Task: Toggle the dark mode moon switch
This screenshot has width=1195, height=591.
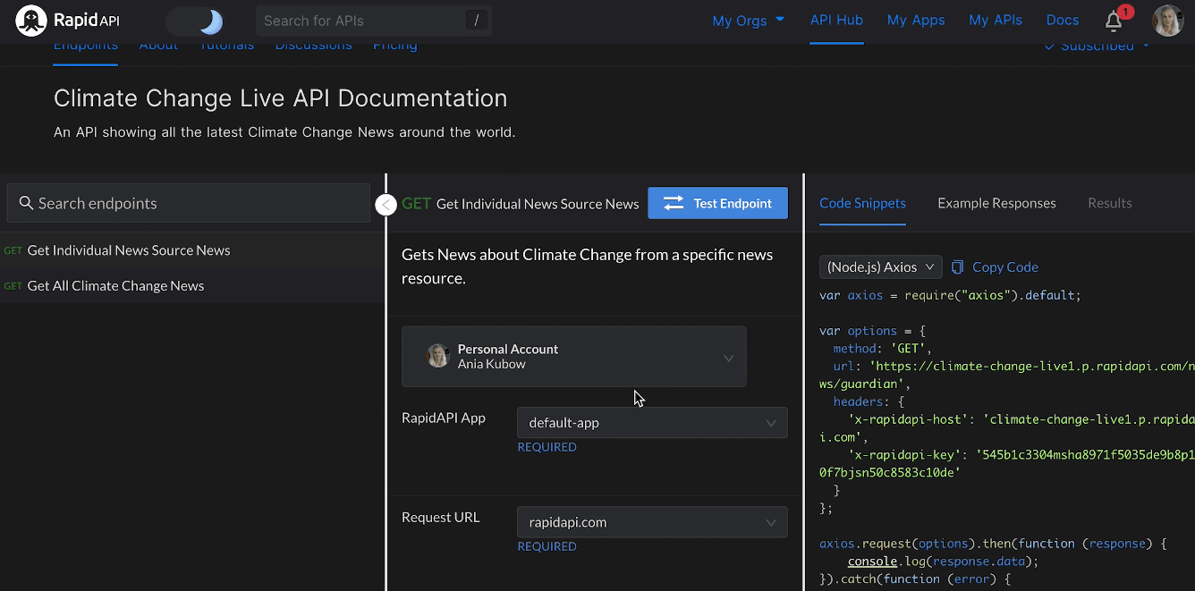Action: point(195,21)
